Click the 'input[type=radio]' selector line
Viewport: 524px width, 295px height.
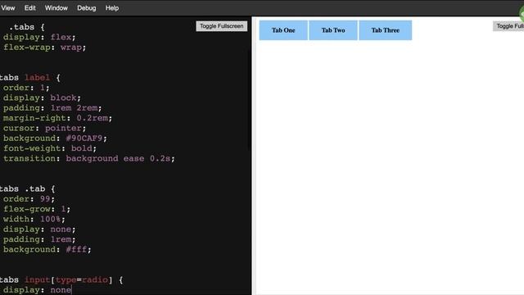[x=61, y=280]
